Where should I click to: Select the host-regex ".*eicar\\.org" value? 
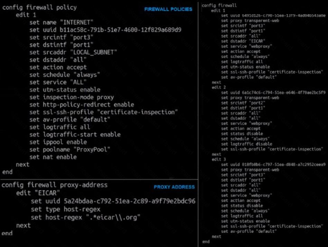tap(113, 218)
